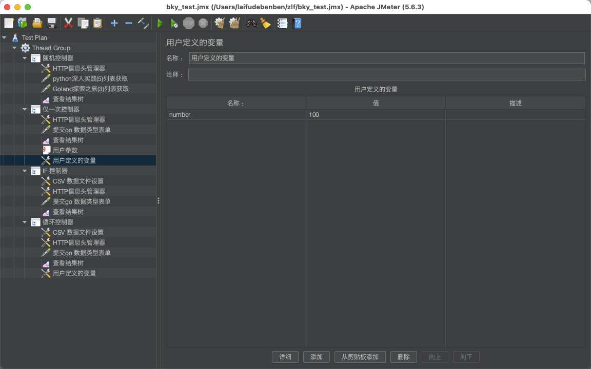Focus the 名称 input field
The width and height of the screenshot is (591, 369).
(387, 58)
